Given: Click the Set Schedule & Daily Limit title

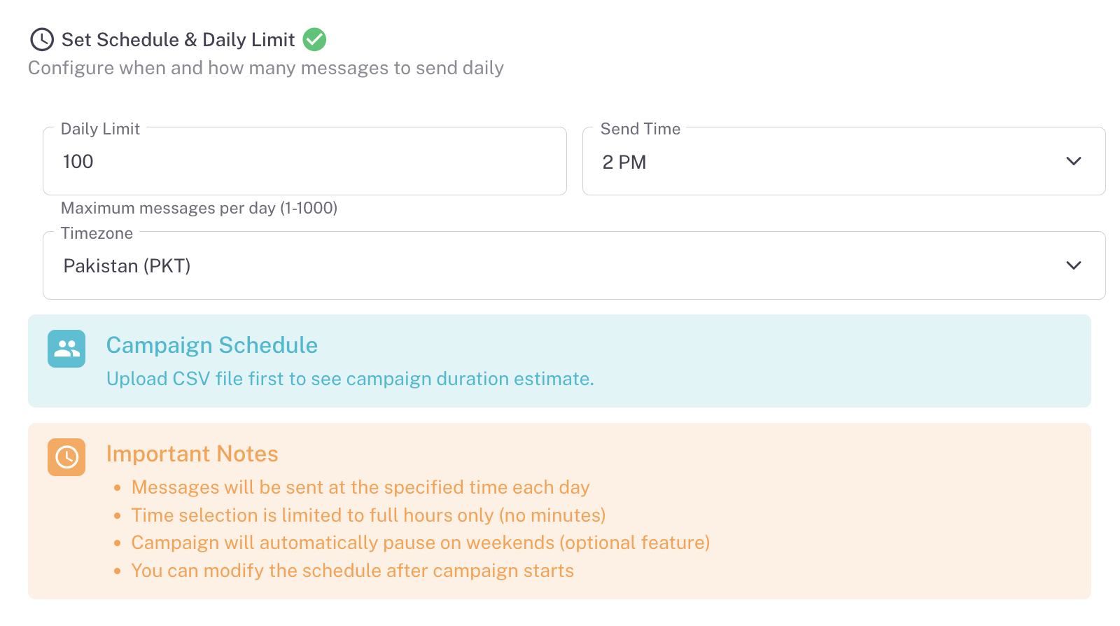Looking at the screenshot, I should coord(178,40).
